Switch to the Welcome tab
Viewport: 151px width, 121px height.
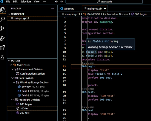coord(69,9)
